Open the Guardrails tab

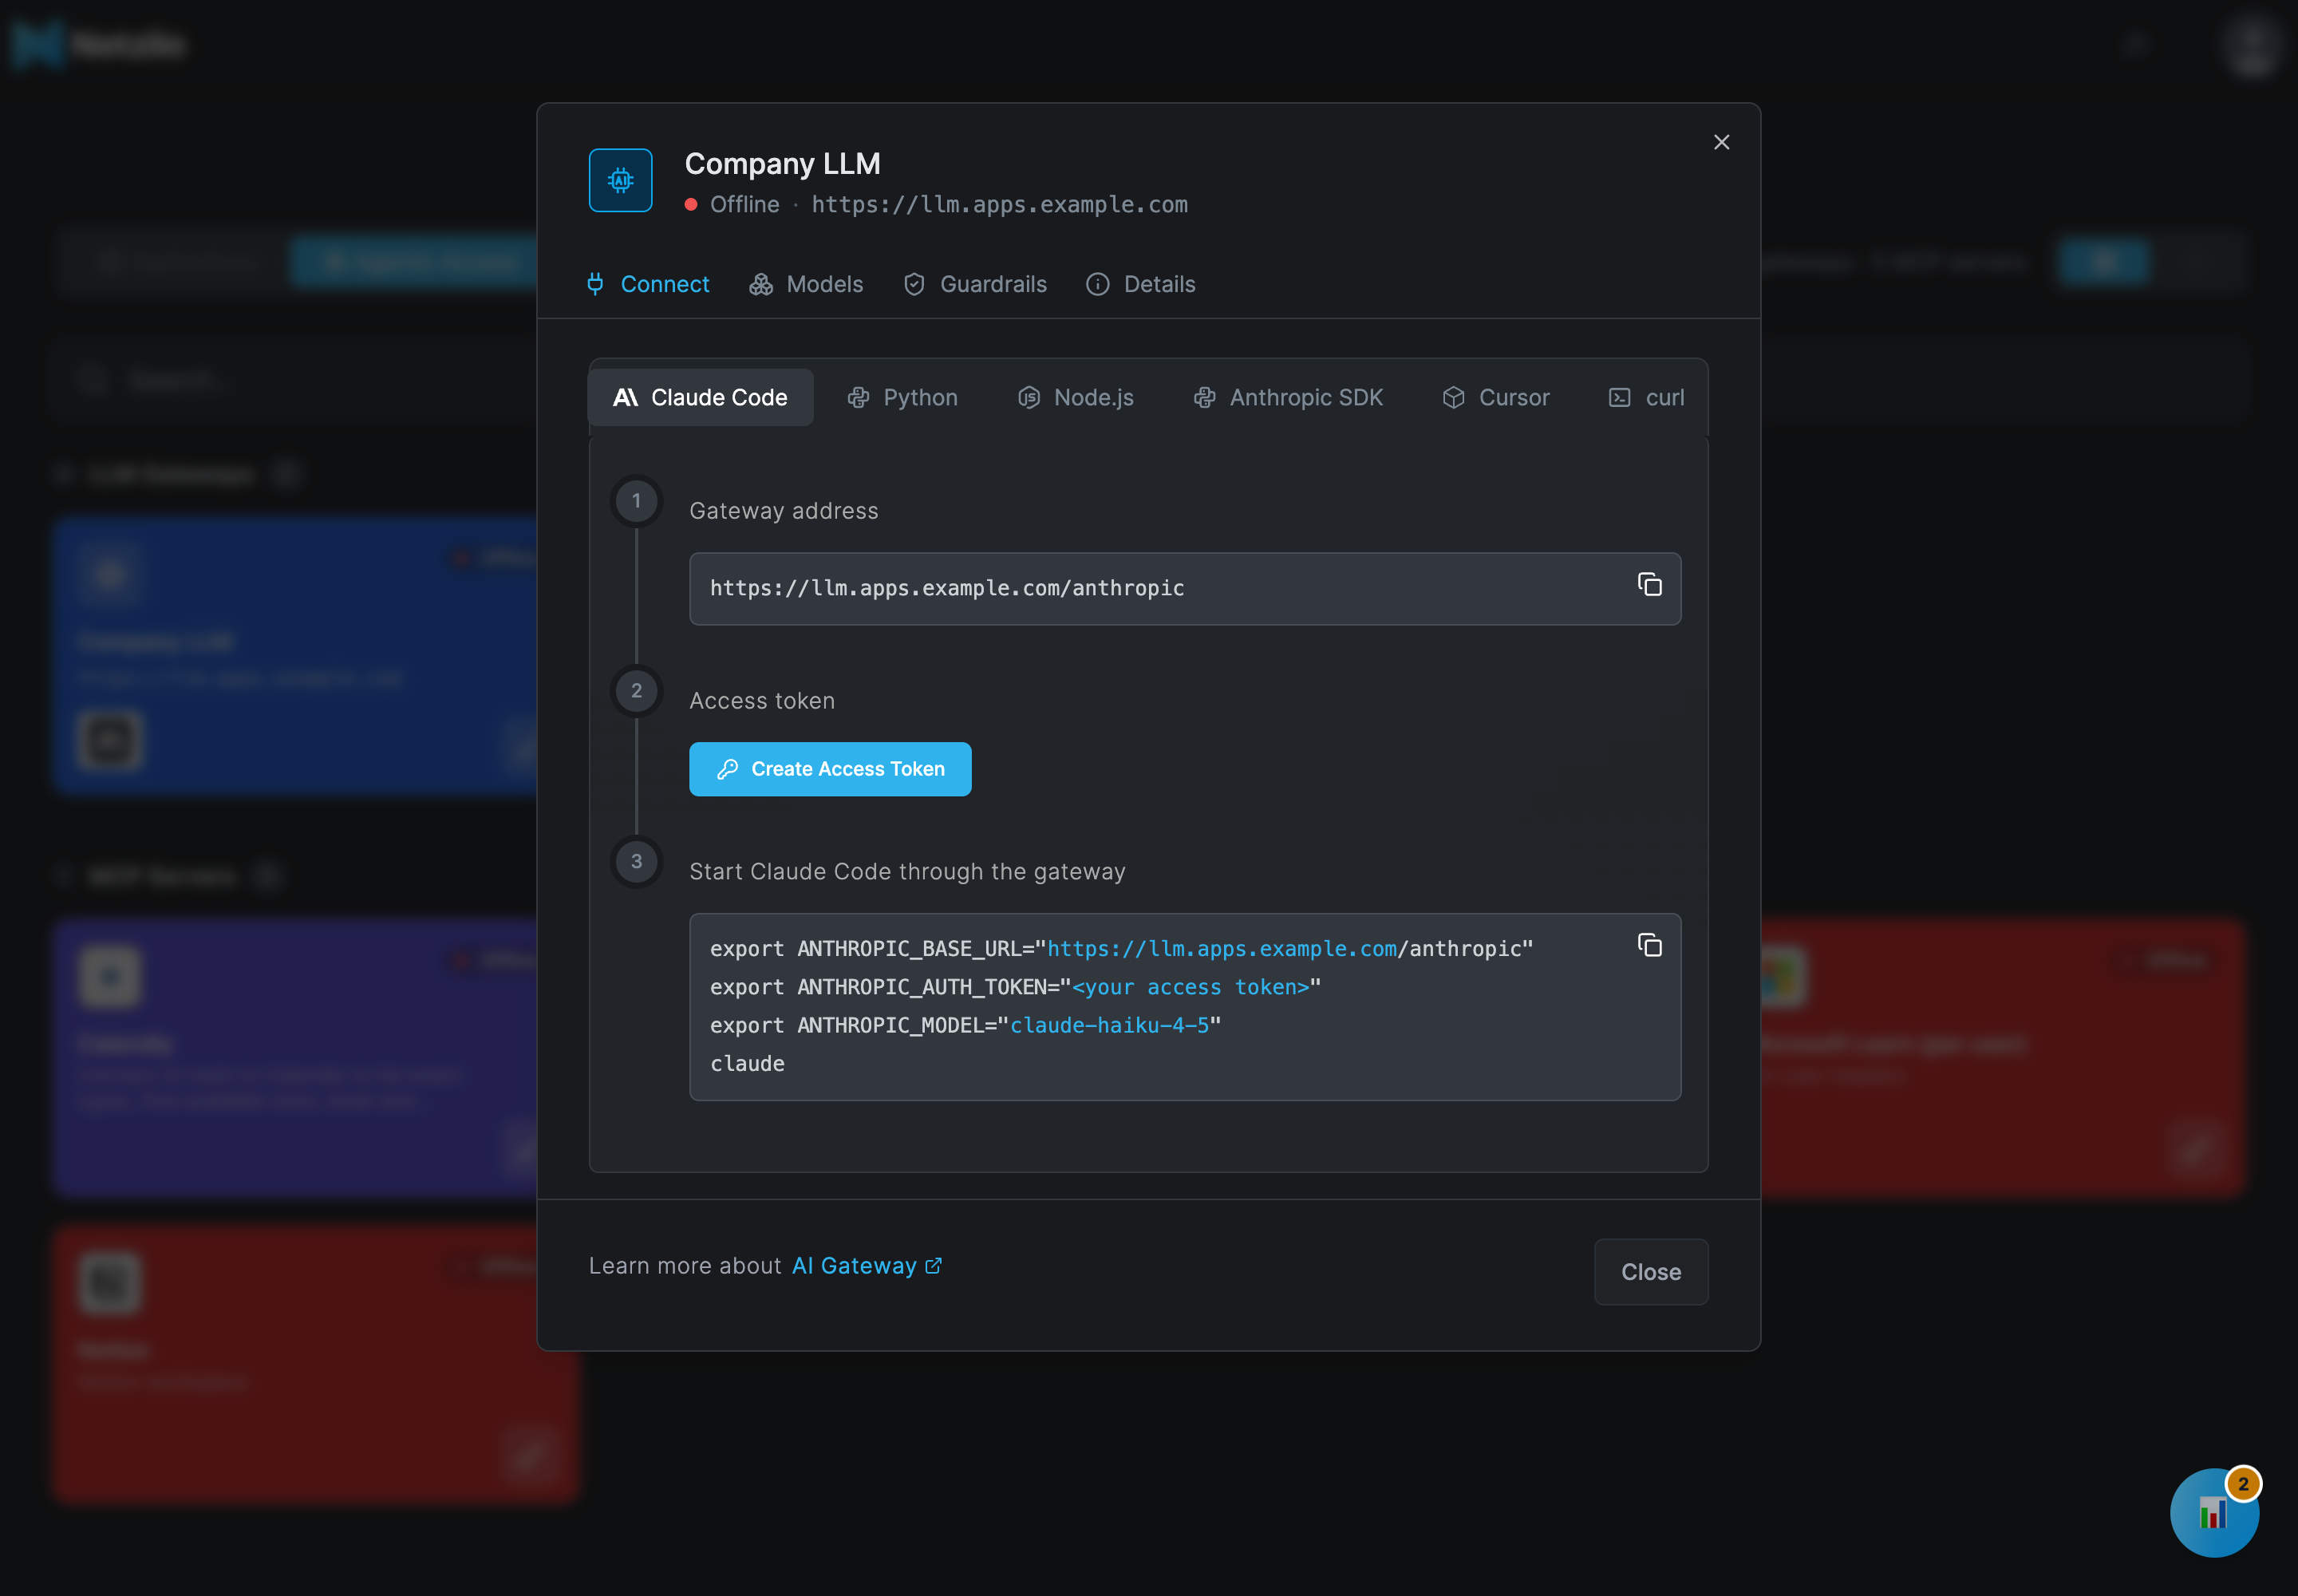(x=975, y=284)
